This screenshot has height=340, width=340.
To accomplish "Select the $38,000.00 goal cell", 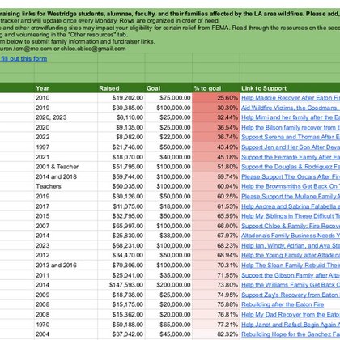I will 168,236.
